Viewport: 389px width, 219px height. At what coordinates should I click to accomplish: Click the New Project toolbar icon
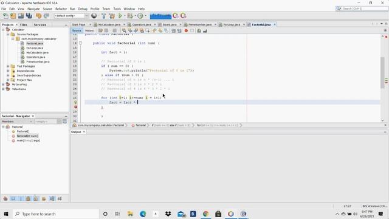click(13, 16)
